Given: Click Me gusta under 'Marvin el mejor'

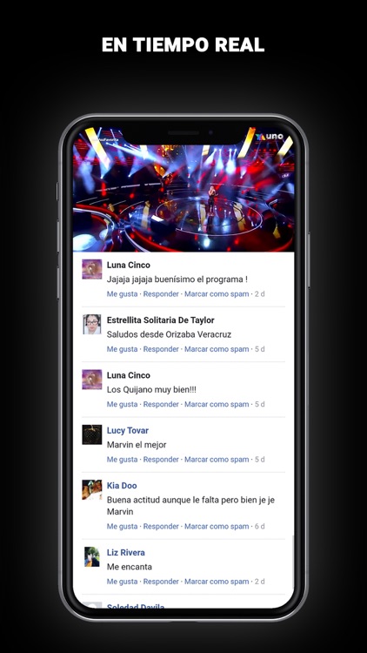Looking at the screenshot, I should (122, 460).
